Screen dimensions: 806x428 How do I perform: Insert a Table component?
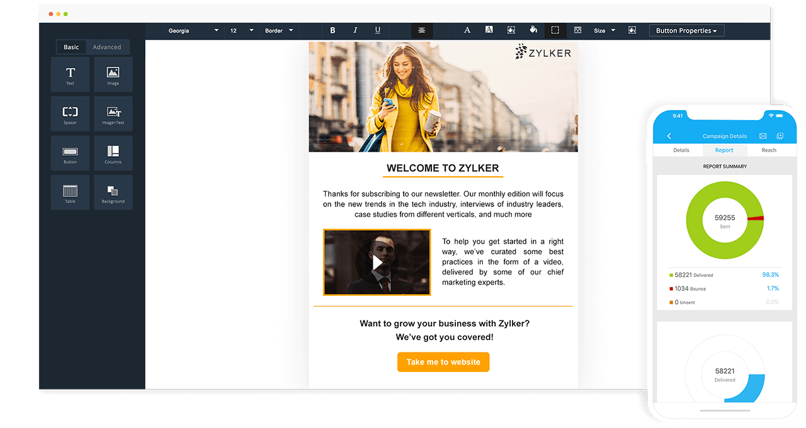[x=70, y=193]
